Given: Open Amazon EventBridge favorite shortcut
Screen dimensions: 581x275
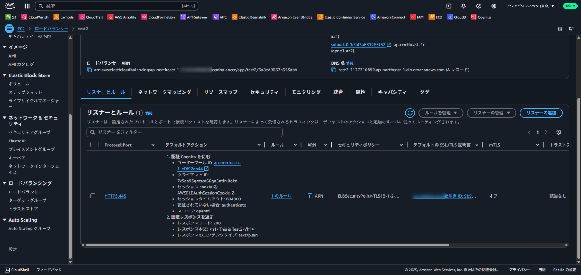Looking at the screenshot, I should (292, 17).
